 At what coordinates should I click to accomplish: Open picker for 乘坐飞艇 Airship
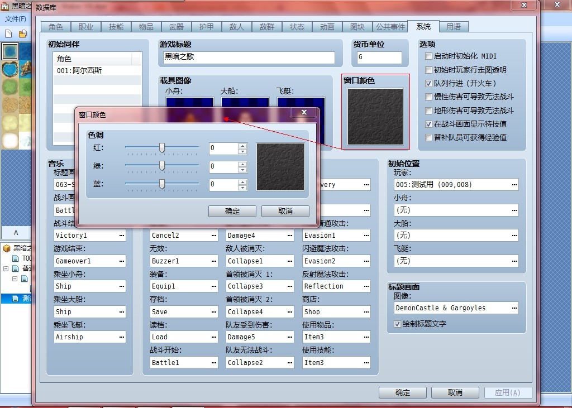pos(122,337)
